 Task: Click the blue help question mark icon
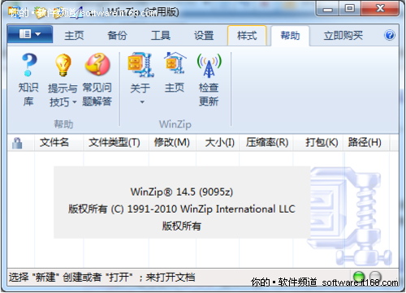pos(390,35)
